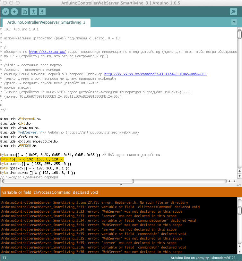Click '#include <Arduino.h>' line
Image resolution: width=242 pixels, height=261 pixels.
pyautogui.click(x=20, y=128)
